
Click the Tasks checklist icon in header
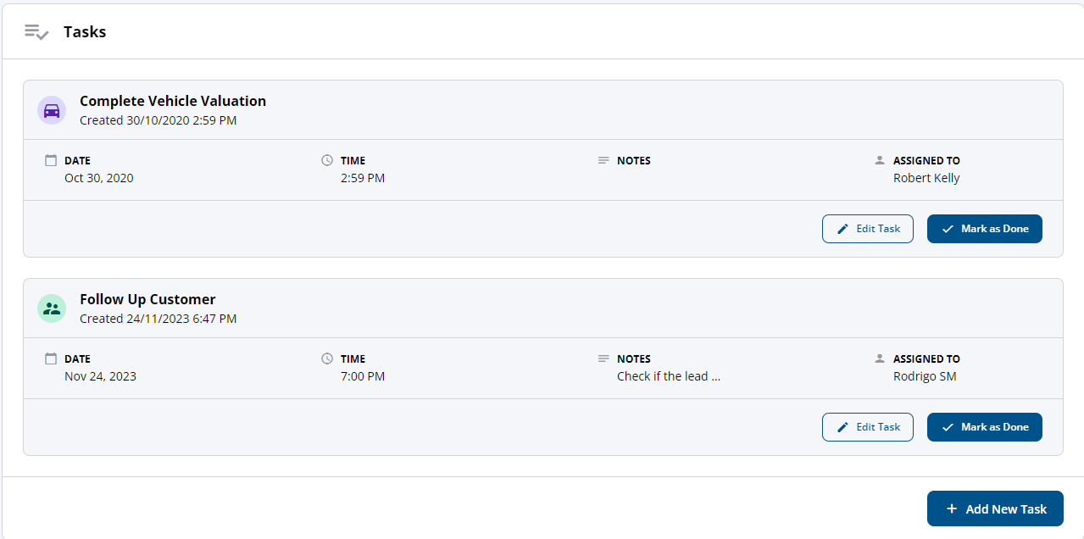coord(36,32)
